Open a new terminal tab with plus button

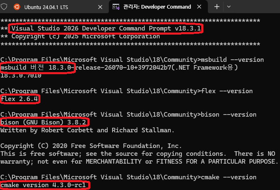click(217, 7)
